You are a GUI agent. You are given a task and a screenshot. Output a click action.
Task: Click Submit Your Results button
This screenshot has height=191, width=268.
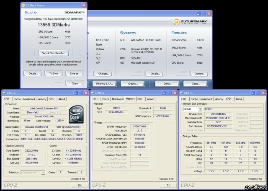pyautogui.click(x=54, y=53)
